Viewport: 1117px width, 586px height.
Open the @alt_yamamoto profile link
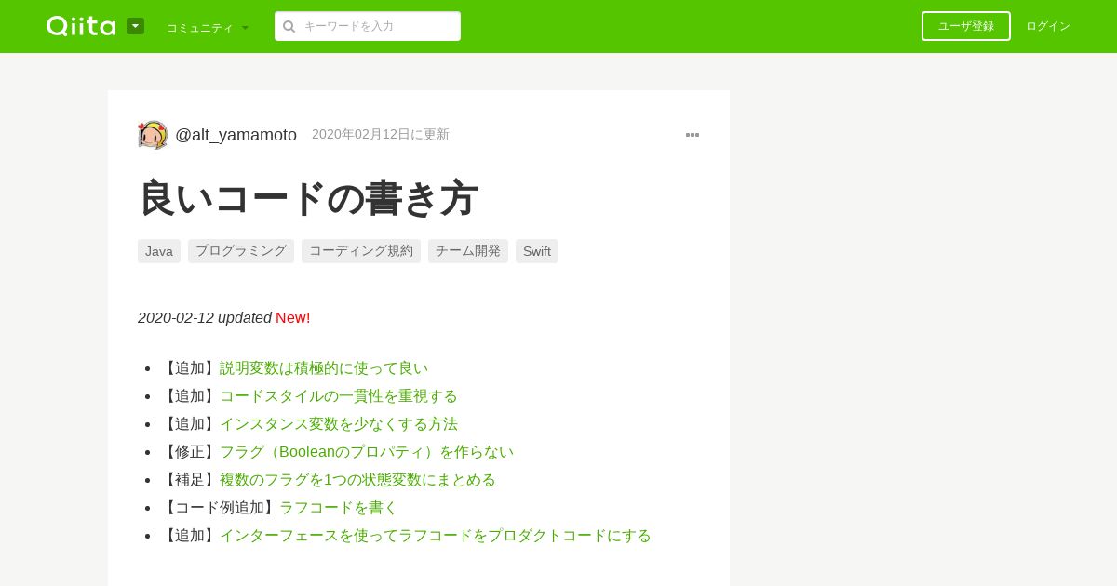point(236,135)
